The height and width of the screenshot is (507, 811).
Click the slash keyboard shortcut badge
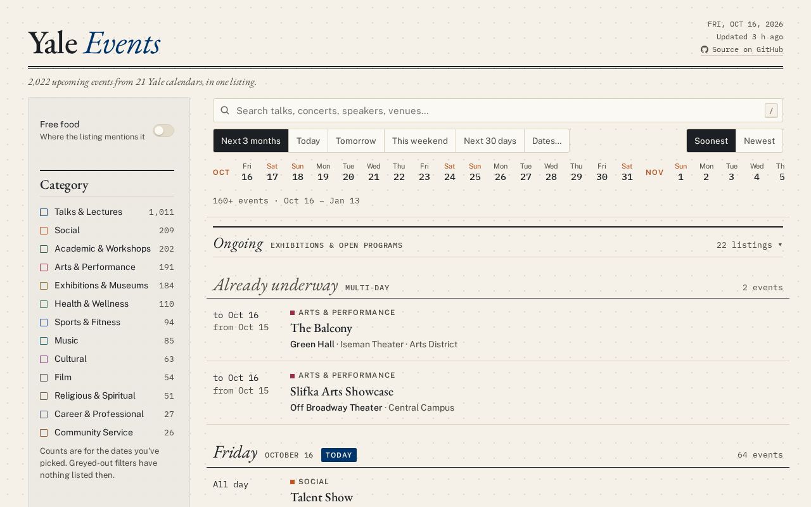point(771,111)
